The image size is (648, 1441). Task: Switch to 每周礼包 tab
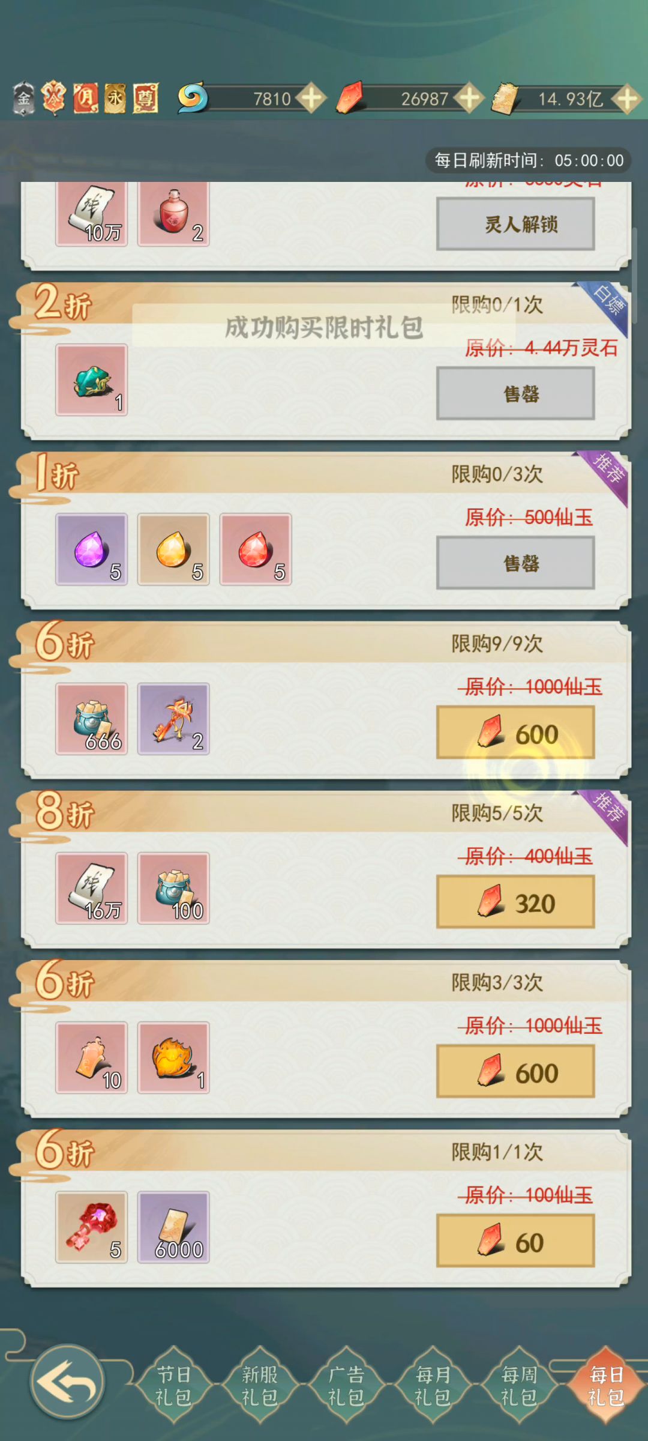pos(519,1385)
